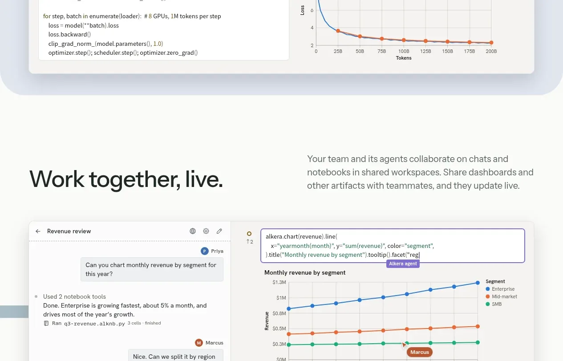563x361 pixels.
Task: Click the Marcus cursor name tag on the chart
Action: tap(420, 352)
